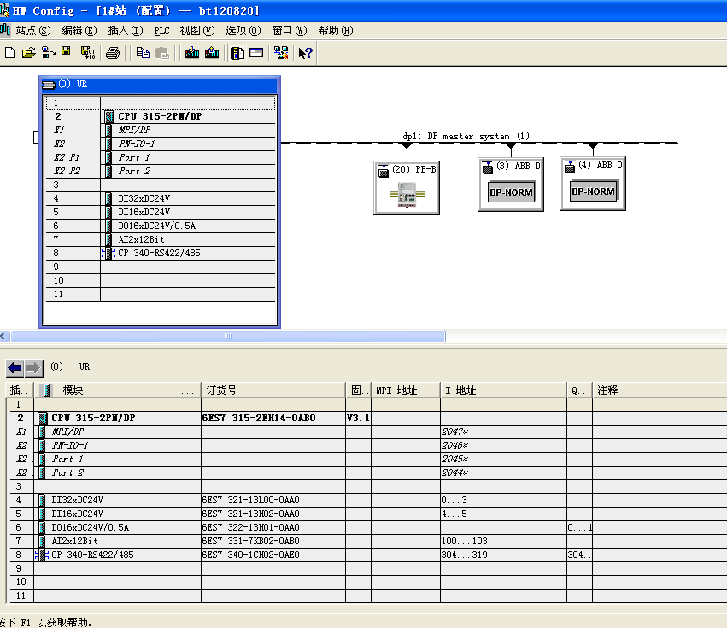Click the Save and Compile icon
727x628 pixels.
tap(88, 53)
